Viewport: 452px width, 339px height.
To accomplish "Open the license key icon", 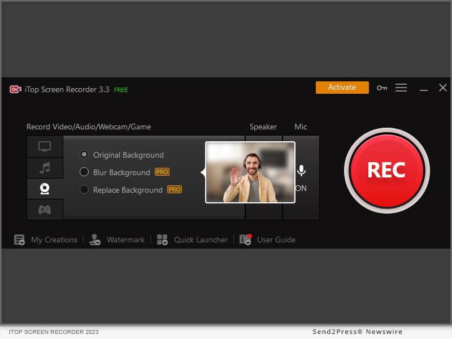I will 382,88.
